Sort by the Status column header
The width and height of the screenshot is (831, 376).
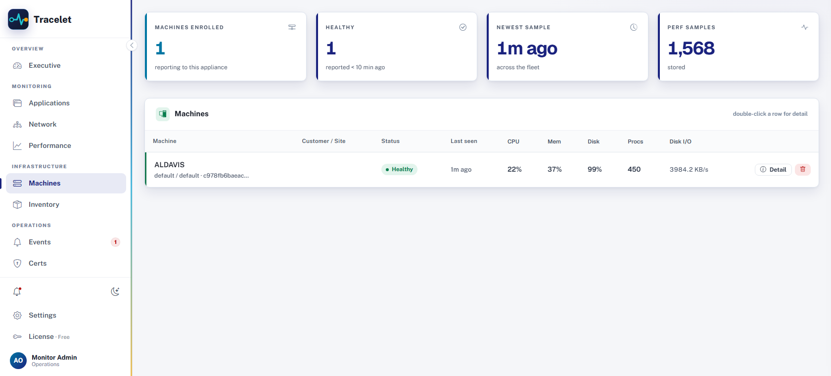(x=390, y=141)
